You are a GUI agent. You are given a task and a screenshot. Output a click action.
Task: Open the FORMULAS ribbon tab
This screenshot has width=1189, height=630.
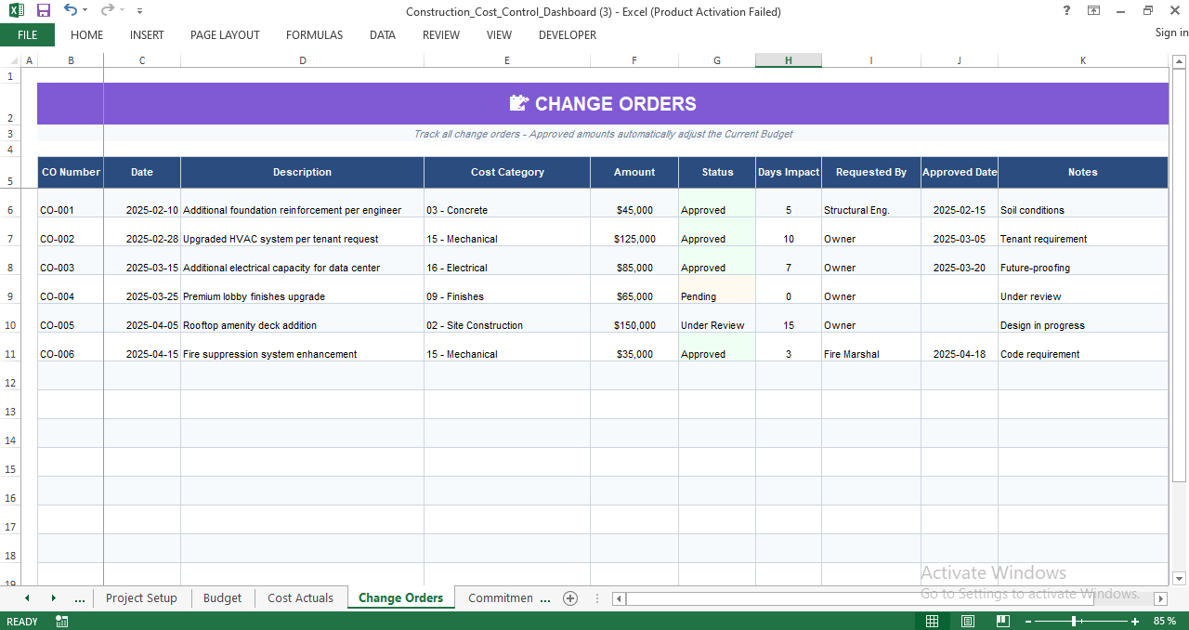click(x=314, y=35)
